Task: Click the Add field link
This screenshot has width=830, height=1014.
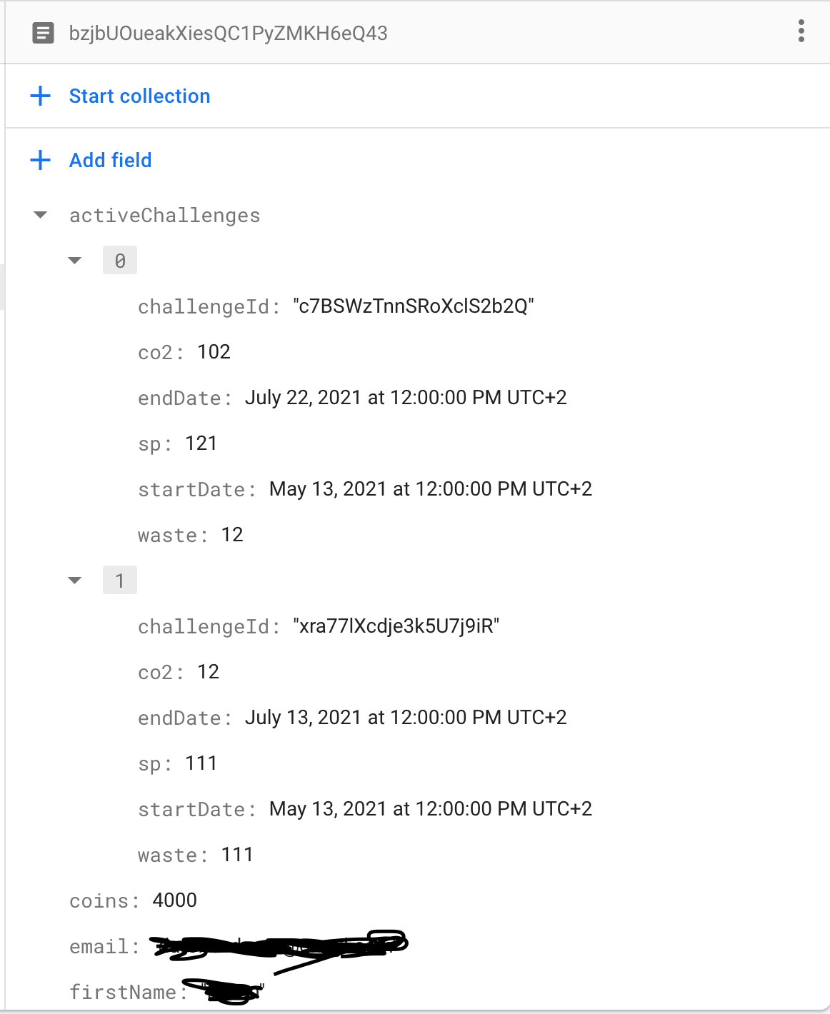Action: [110, 161]
